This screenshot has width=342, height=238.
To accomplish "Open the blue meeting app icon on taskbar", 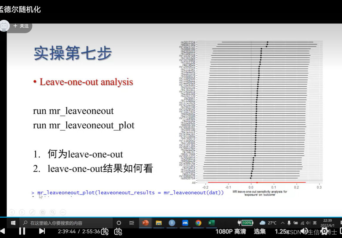I will click(x=185, y=223).
